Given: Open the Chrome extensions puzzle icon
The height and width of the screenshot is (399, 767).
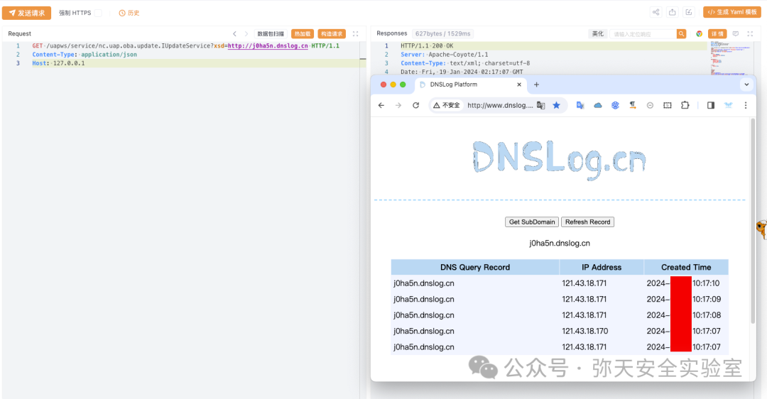Looking at the screenshot, I should [x=685, y=105].
